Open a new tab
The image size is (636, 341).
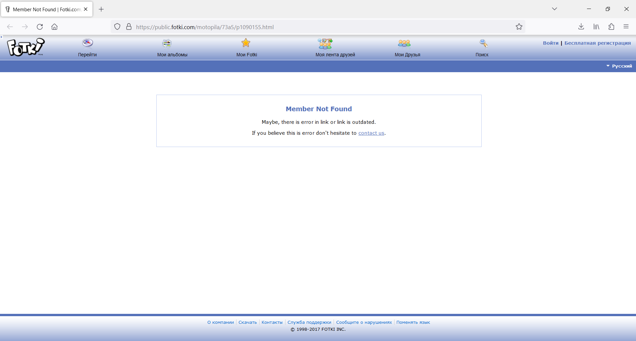(101, 9)
